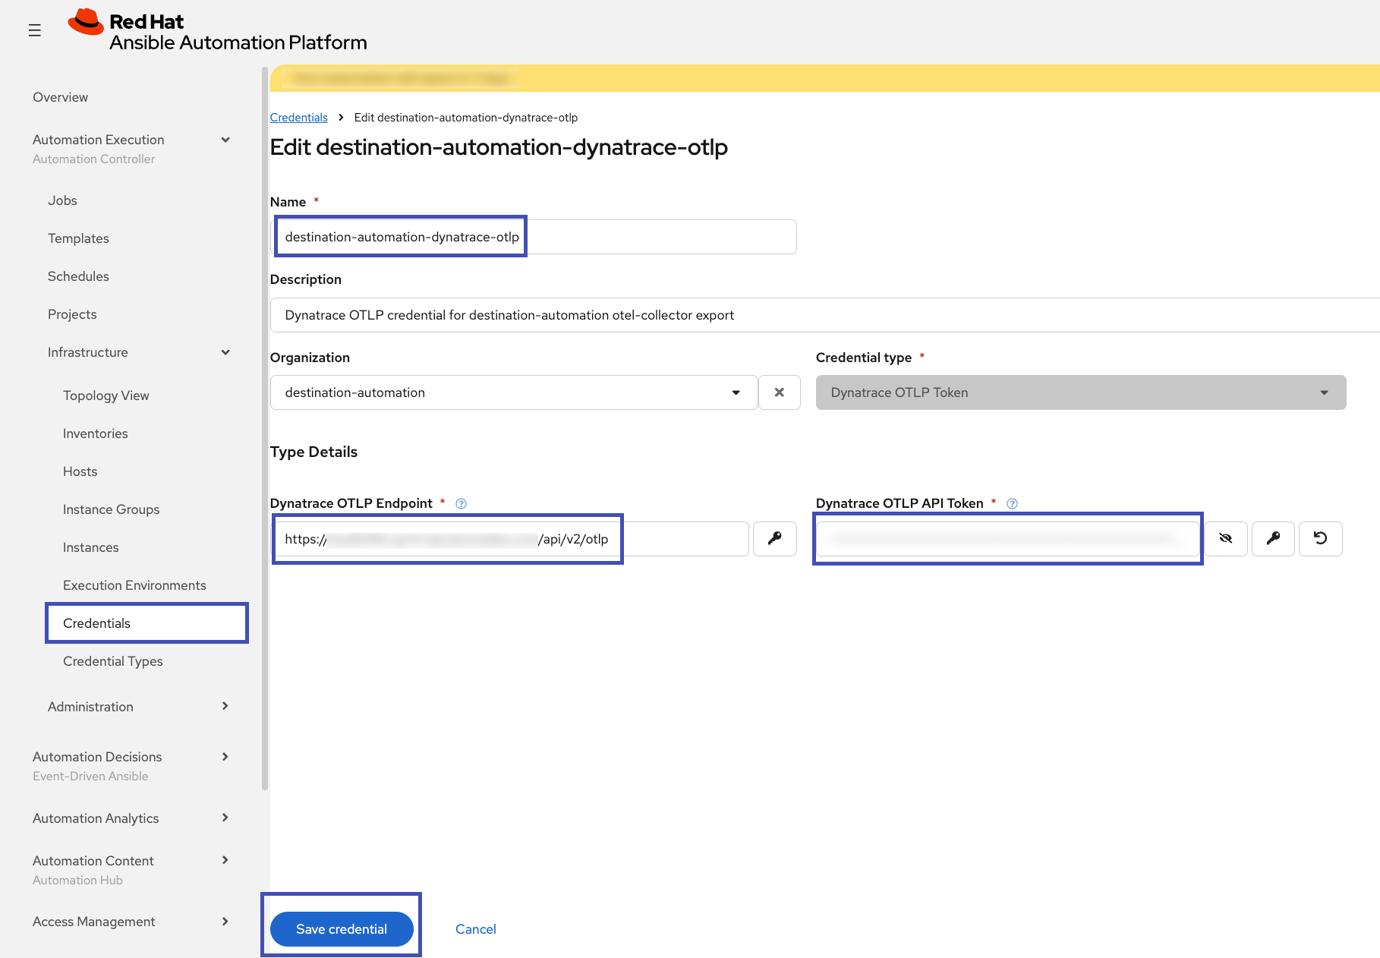1380x958 pixels.
Task: Follow the Credentials breadcrumb link
Action: click(x=298, y=117)
